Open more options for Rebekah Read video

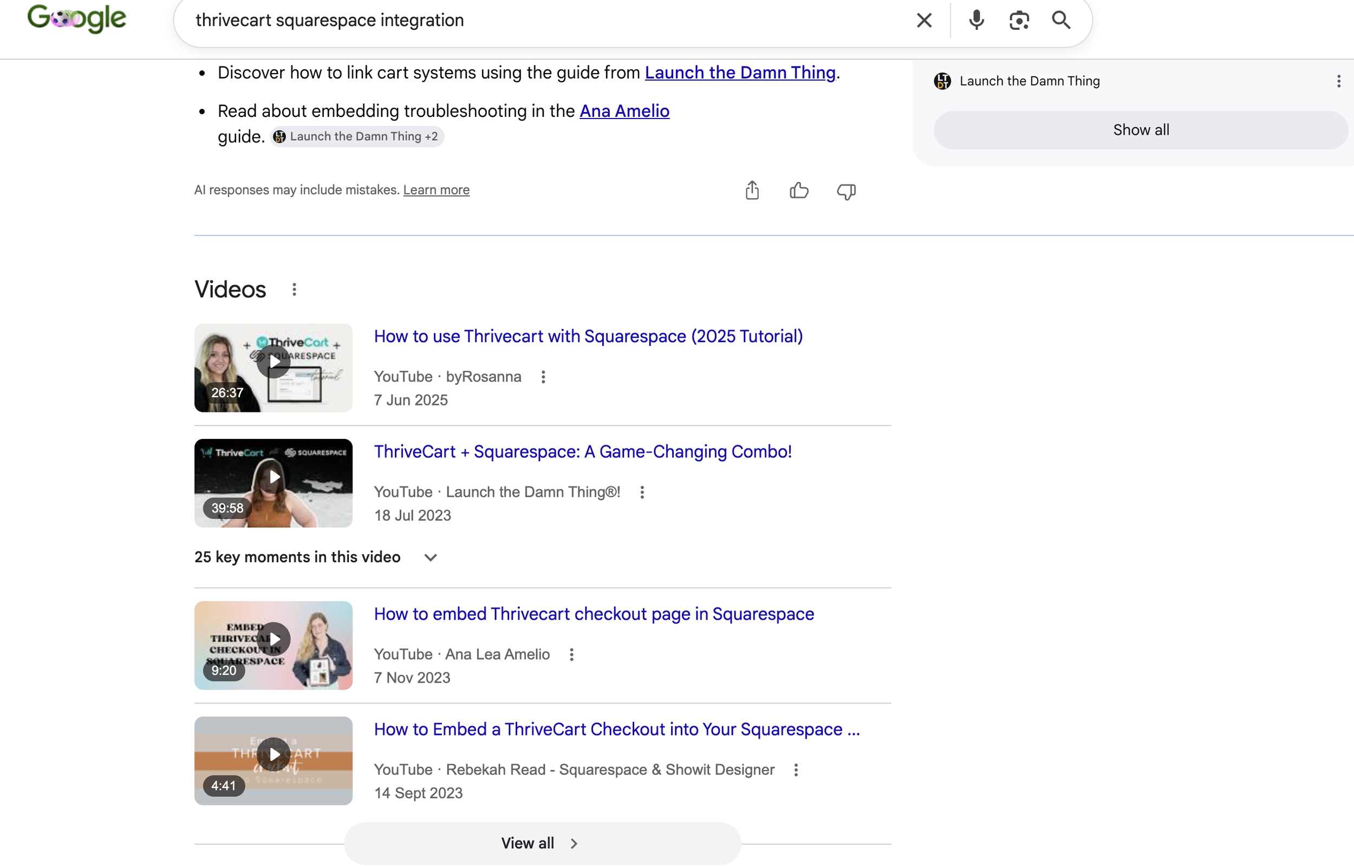point(796,770)
